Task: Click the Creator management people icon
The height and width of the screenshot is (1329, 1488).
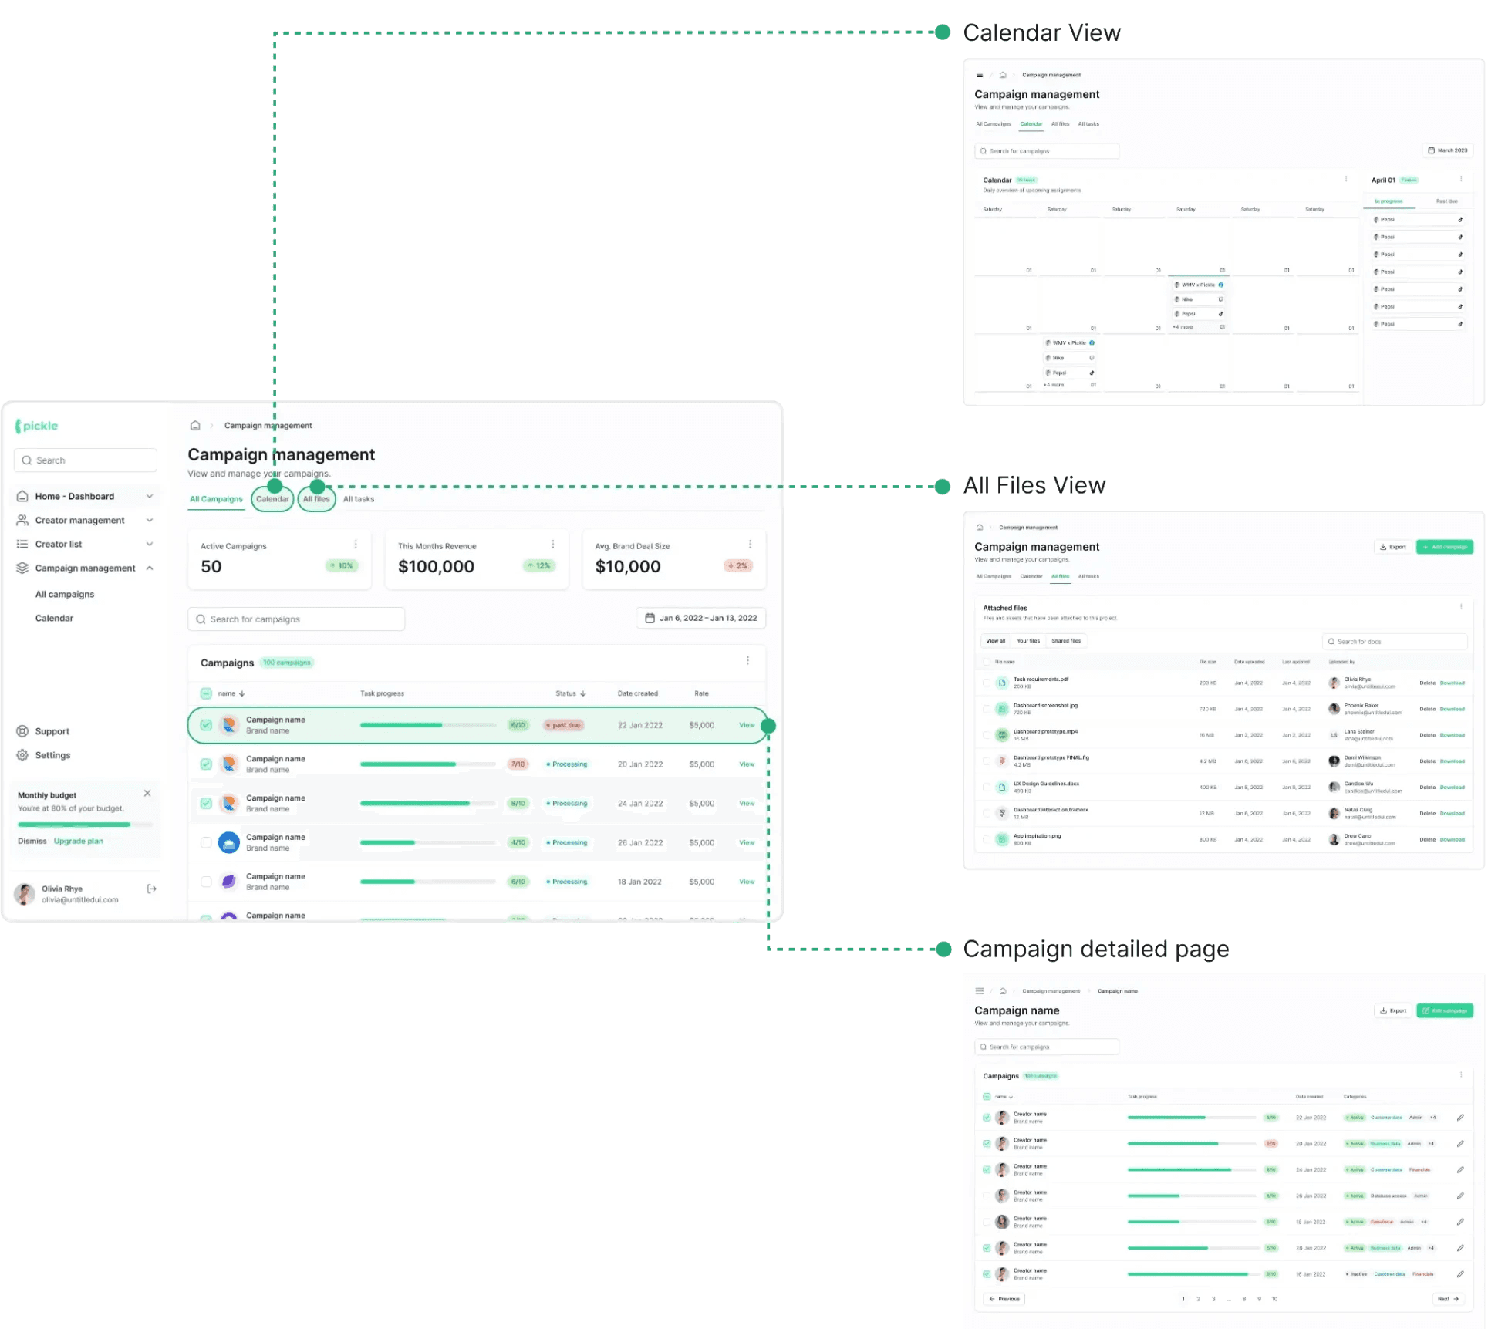Action: click(x=22, y=521)
